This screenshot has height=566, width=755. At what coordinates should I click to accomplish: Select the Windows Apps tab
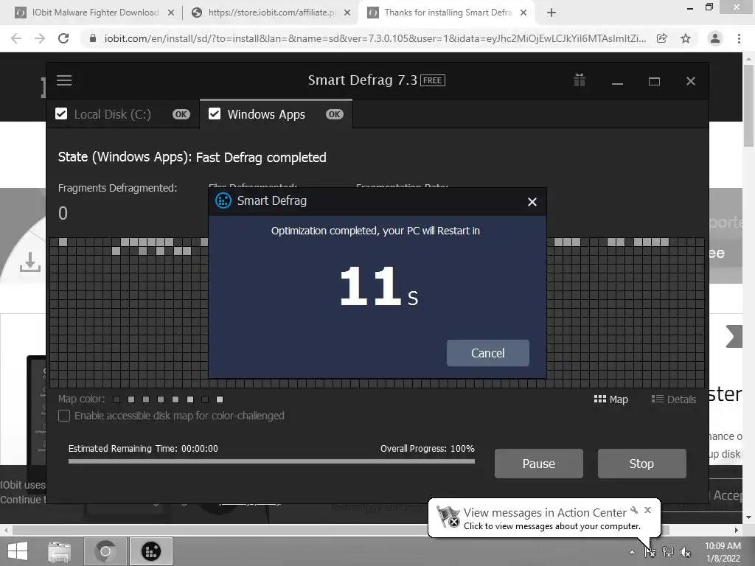pos(276,114)
